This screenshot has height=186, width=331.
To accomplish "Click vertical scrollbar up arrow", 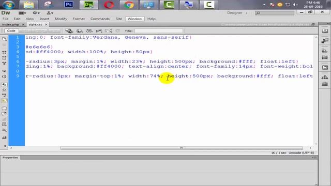I will click(x=316, y=37).
